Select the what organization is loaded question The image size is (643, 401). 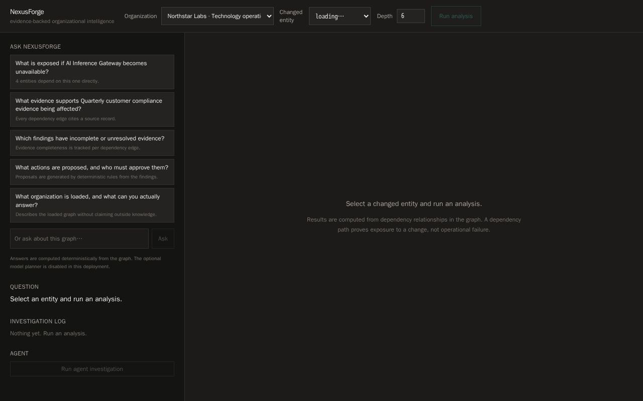tap(92, 205)
